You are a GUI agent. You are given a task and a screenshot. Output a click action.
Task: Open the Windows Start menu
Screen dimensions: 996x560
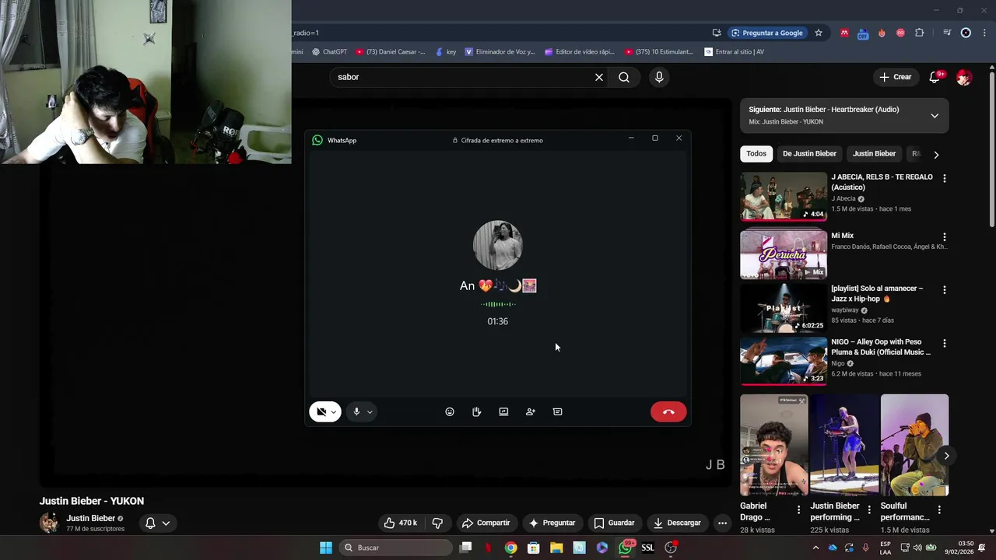[x=326, y=548]
